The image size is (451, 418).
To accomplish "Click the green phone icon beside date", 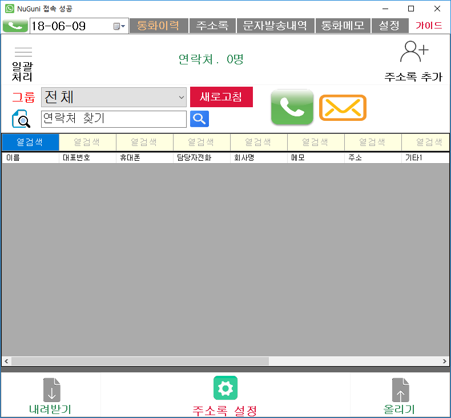I will 15,26.
